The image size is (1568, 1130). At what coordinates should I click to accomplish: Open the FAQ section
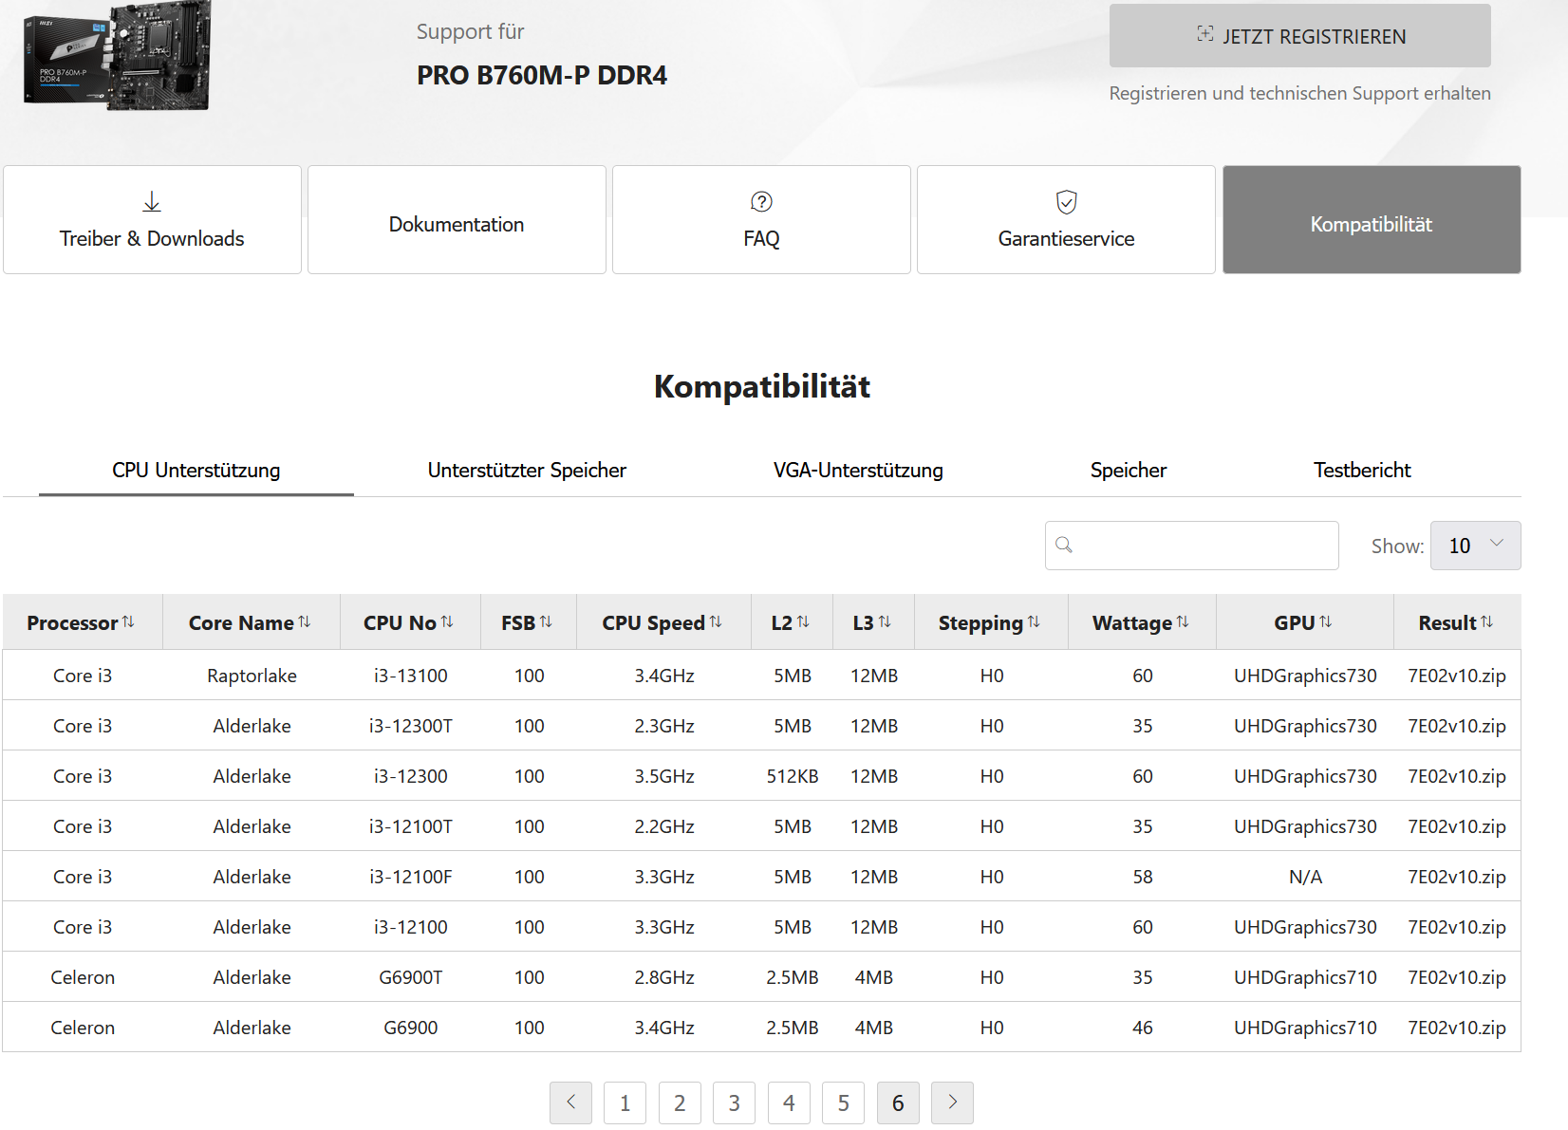(761, 220)
